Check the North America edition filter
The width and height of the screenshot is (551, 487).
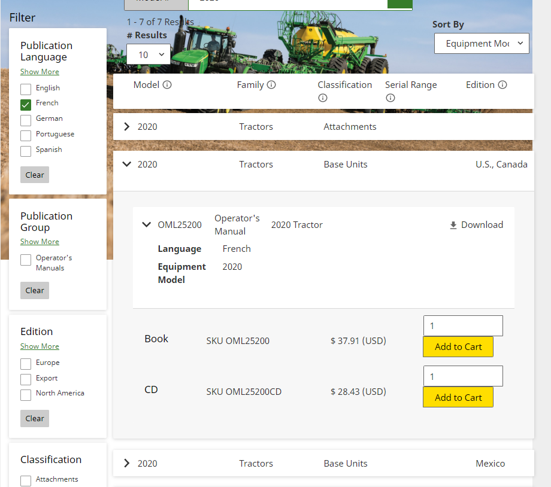pos(26,395)
